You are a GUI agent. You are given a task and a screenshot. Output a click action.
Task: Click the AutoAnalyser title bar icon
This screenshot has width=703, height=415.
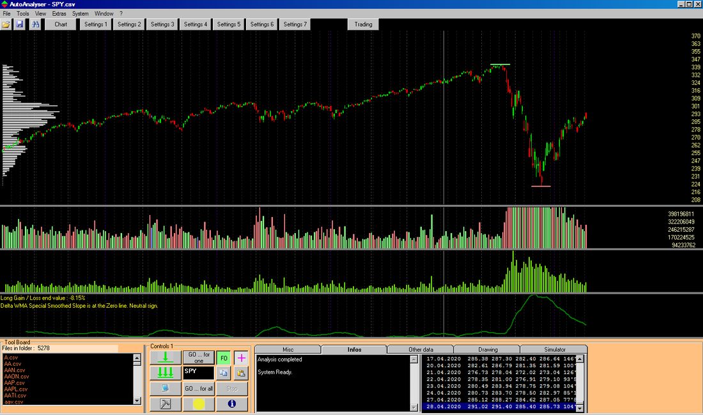click(x=4, y=4)
